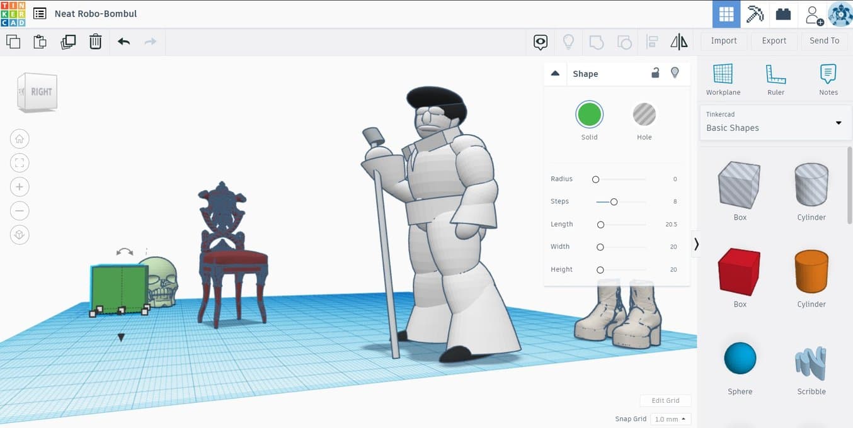Collapse the Shape panel arrow
Screen dimensions: 853x428
tap(555, 74)
